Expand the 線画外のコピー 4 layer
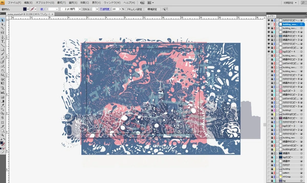307x183 pixels. click(x=277, y=36)
